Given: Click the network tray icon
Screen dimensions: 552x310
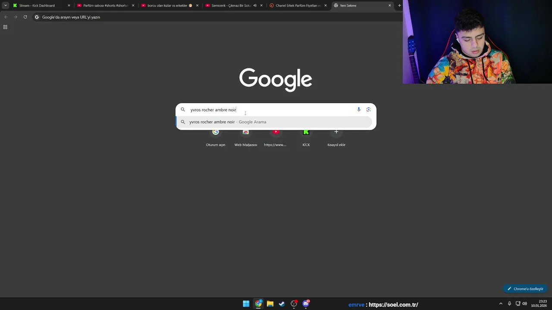Looking at the screenshot, I should [x=518, y=304].
